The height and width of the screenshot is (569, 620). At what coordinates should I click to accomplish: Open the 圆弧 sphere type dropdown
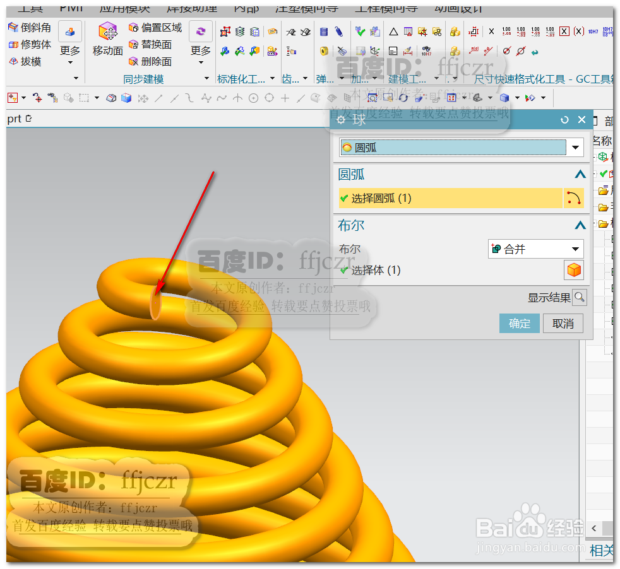click(461, 148)
